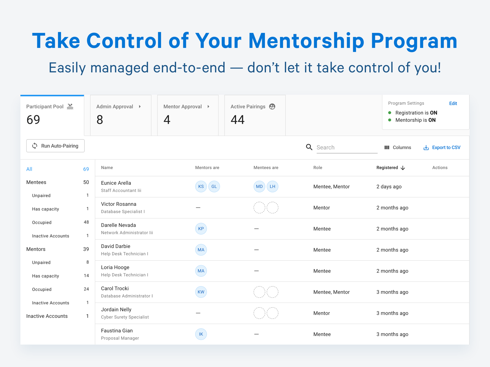
Task: Click the search magnifier icon
Action: point(309,147)
